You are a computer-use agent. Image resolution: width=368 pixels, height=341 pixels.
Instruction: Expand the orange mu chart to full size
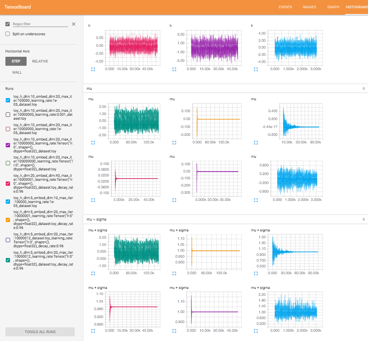tap(174, 143)
